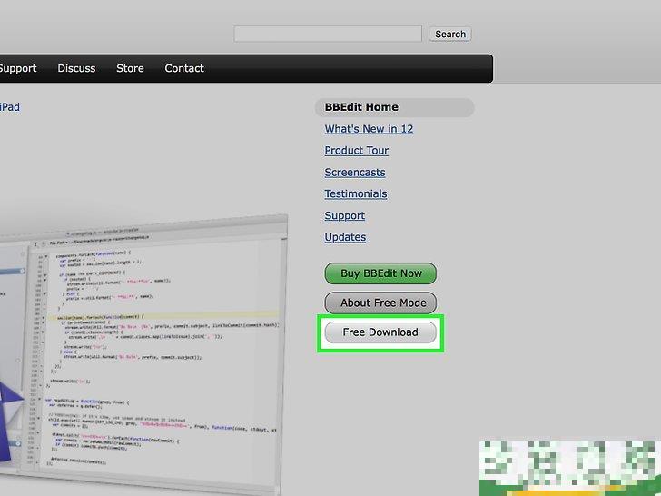Follow the iPad link on the left
This screenshot has width=661, height=496.
click(9, 107)
